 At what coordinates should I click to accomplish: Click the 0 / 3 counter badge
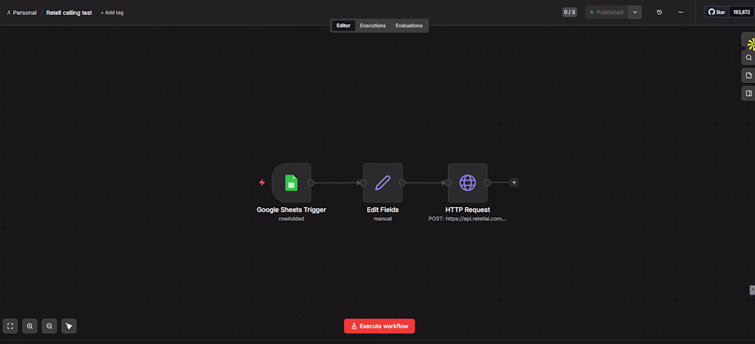570,12
